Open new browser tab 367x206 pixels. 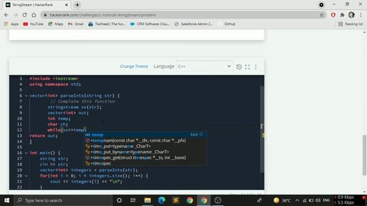(77, 5)
